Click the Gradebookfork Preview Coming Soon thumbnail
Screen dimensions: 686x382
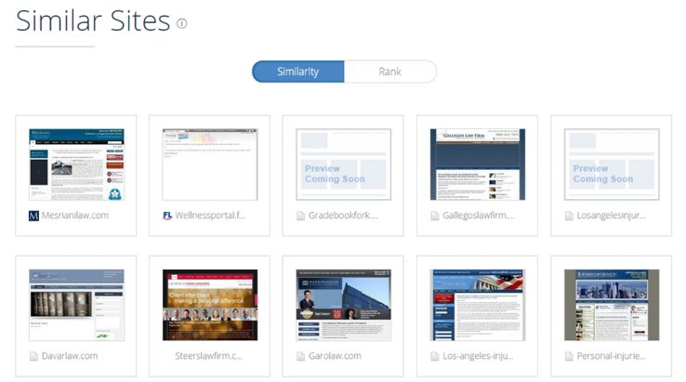pos(343,165)
